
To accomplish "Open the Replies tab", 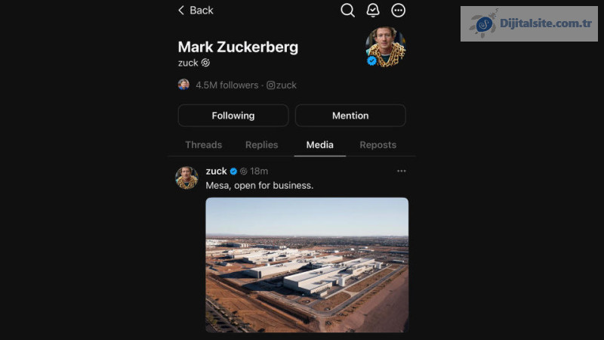I will pos(261,145).
